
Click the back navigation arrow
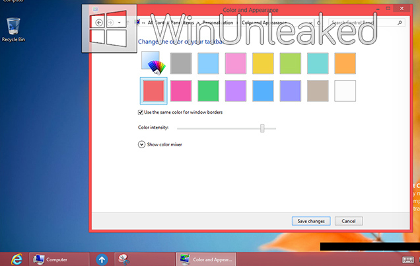100,22
